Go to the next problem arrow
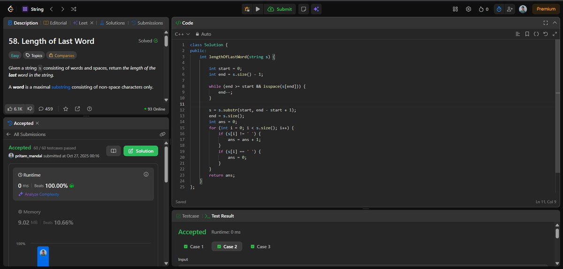Image resolution: width=563 pixels, height=269 pixels. [62, 9]
